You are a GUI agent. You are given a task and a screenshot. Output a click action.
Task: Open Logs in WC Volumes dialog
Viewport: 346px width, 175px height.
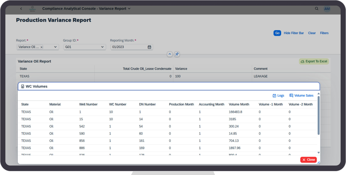click(x=278, y=95)
